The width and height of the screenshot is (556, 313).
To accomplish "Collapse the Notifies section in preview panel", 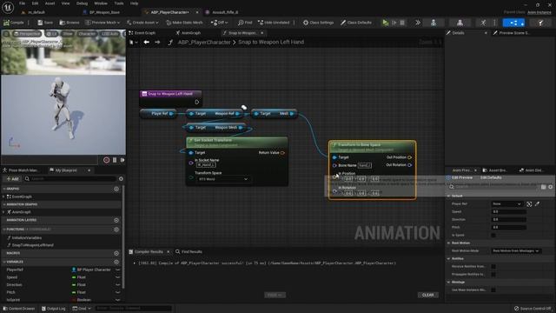I will pos(448,259).
